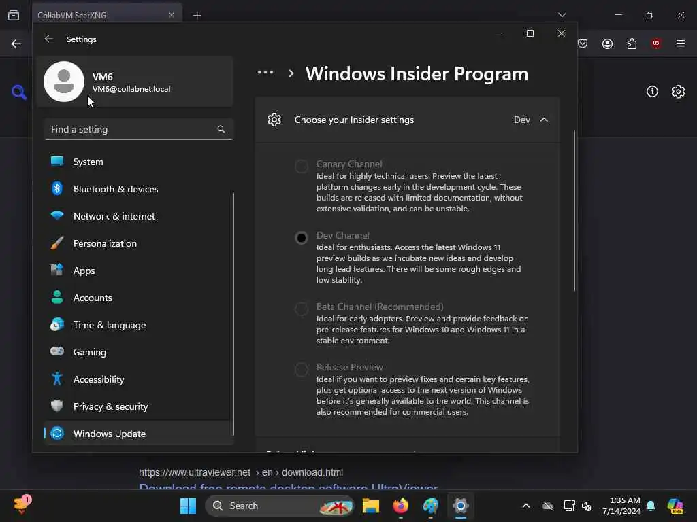
Task: Click the Choose your Insider settings gear
Action: point(274,120)
